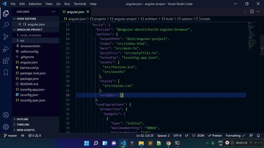This screenshot has height=148, width=264.
Task: Open tsconfig.spec.json file
Action: point(35,100)
